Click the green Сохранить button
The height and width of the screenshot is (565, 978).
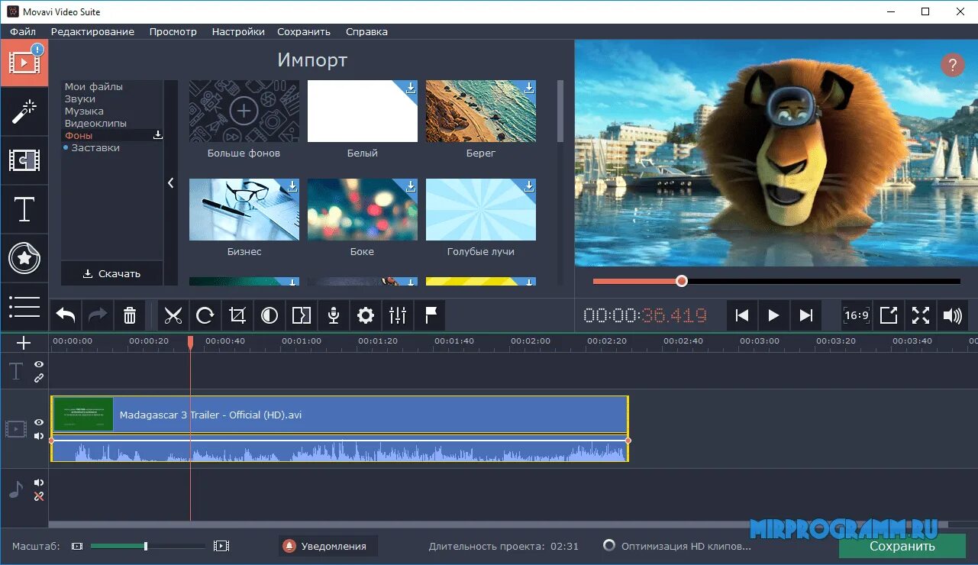point(902,547)
